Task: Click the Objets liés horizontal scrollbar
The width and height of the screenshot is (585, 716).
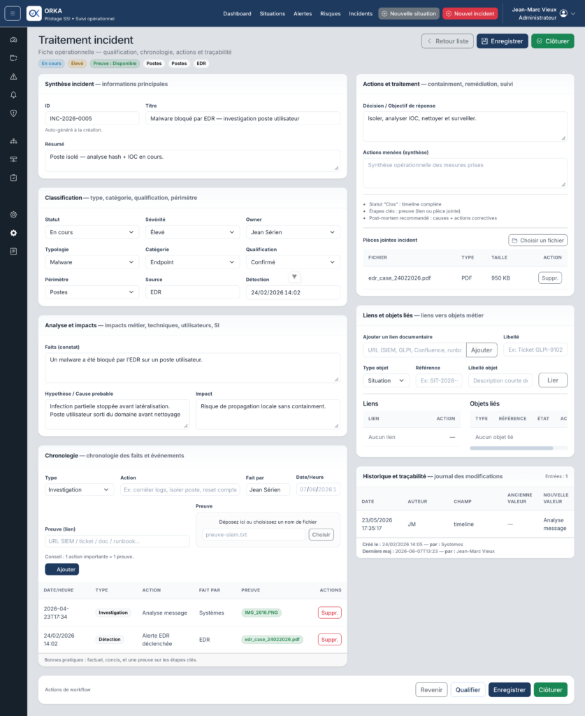Action: coord(511,448)
